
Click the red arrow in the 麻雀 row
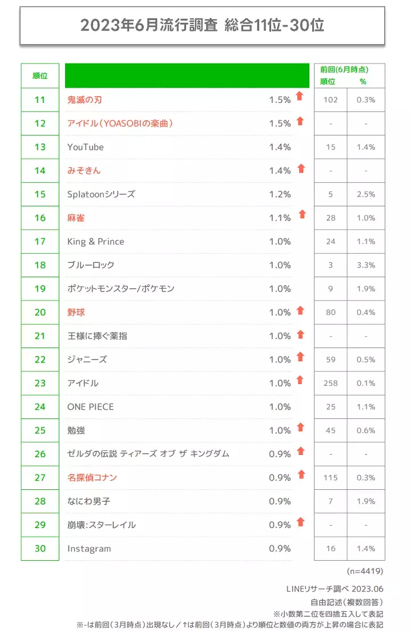coord(301,214)
